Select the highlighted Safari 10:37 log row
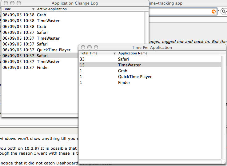The height and width of the screenshot is (166, 227). coord(40,56)
